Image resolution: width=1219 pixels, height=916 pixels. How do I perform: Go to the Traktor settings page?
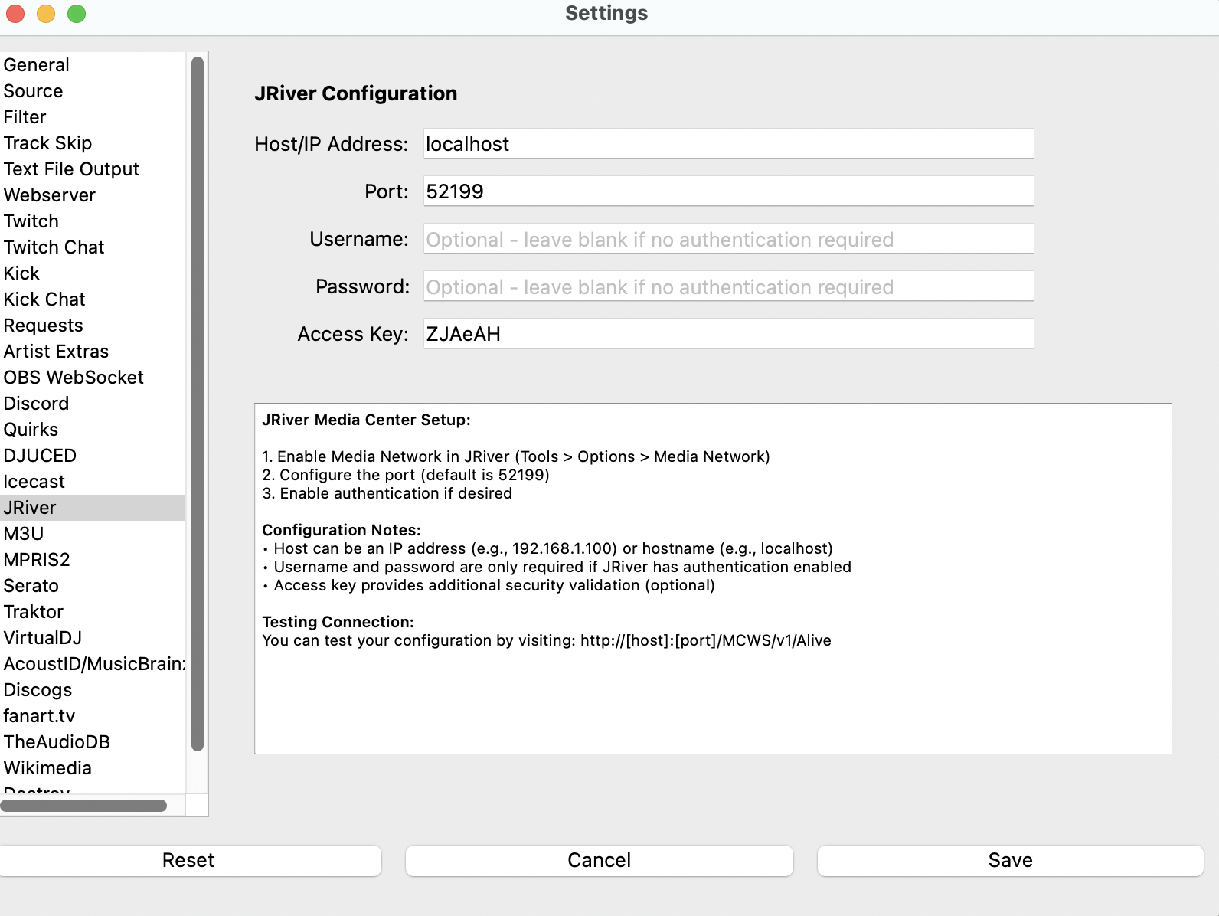coord(34,612)
